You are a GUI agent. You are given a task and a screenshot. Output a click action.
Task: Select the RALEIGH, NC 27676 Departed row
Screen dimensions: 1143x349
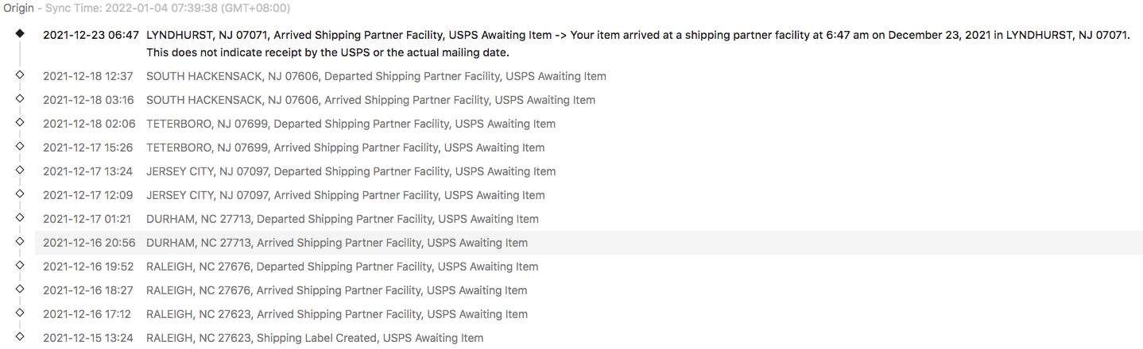[588, 267]
